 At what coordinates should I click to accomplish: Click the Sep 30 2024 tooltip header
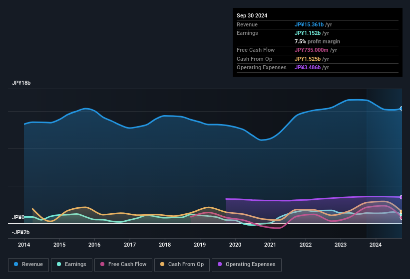click(x=252, y=15)
